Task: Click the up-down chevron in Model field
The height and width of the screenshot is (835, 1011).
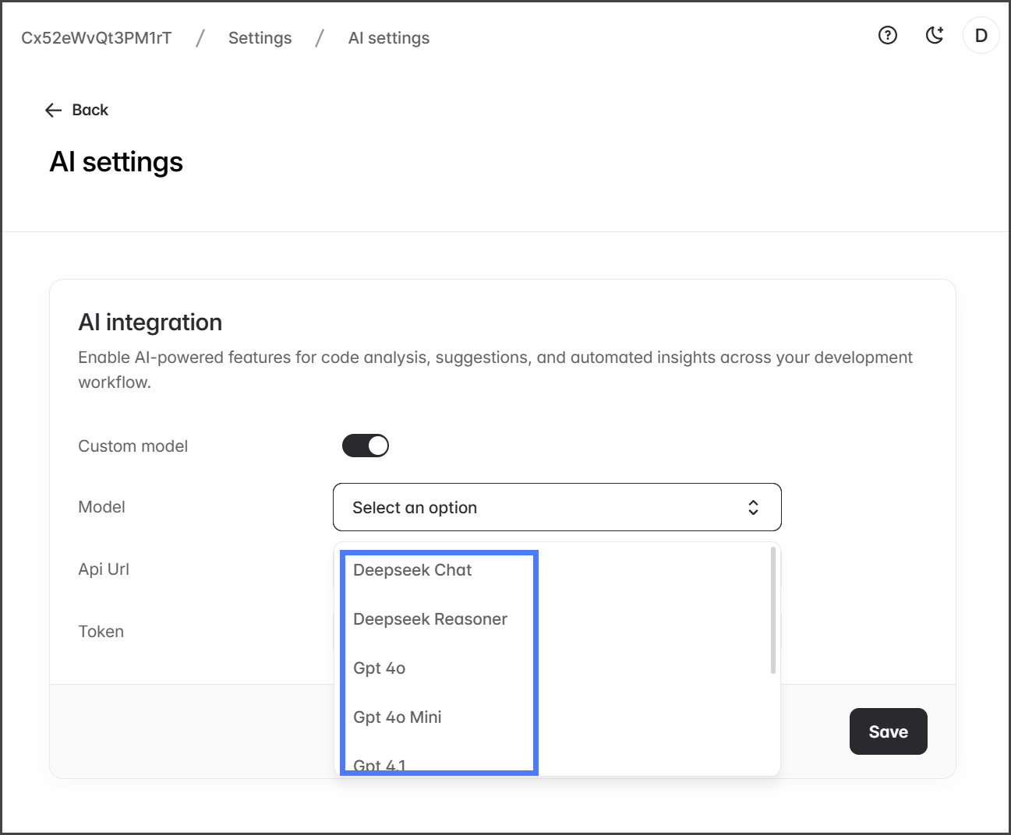Action: tap(753, 508)
